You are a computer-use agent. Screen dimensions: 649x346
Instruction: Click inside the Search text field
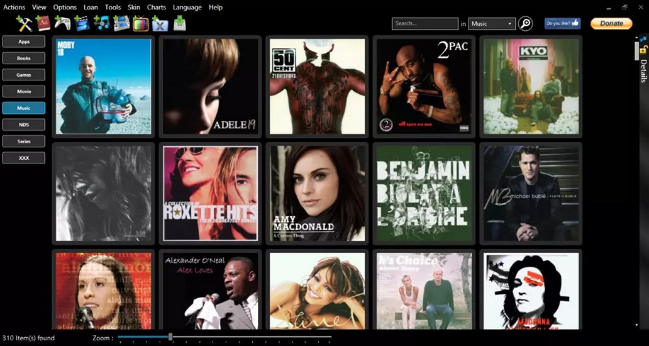tap(425, 24)
